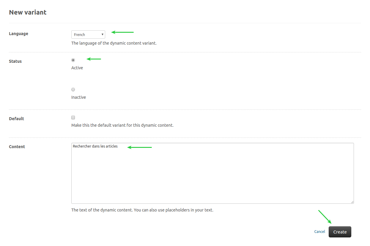Click the green arrow pointing at Create
This screenshot has height=246, width=370.
pos(325,217)
